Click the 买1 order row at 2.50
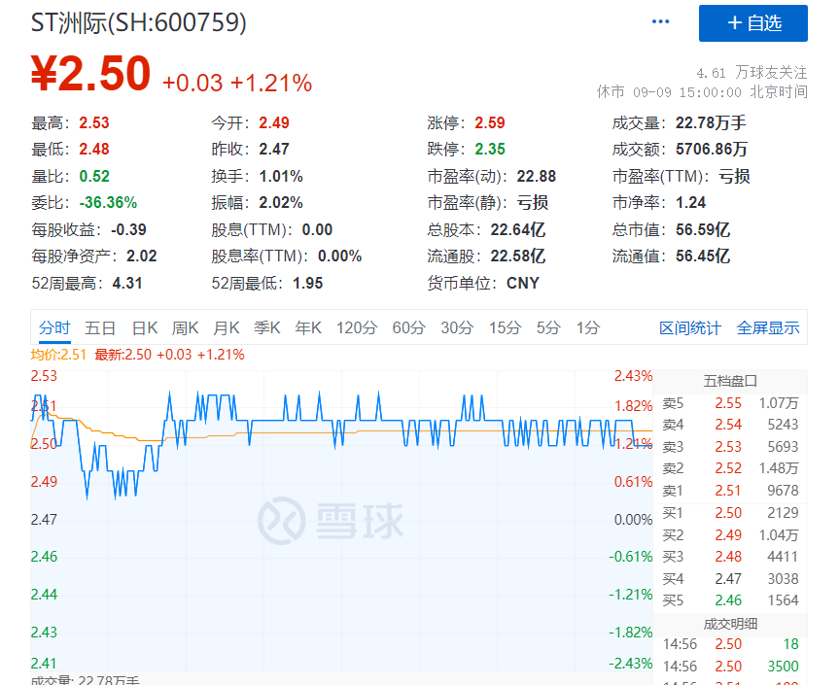 point(730,513)
